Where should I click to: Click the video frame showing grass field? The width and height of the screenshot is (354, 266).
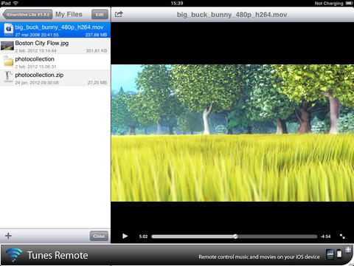[x=232, y=133]
